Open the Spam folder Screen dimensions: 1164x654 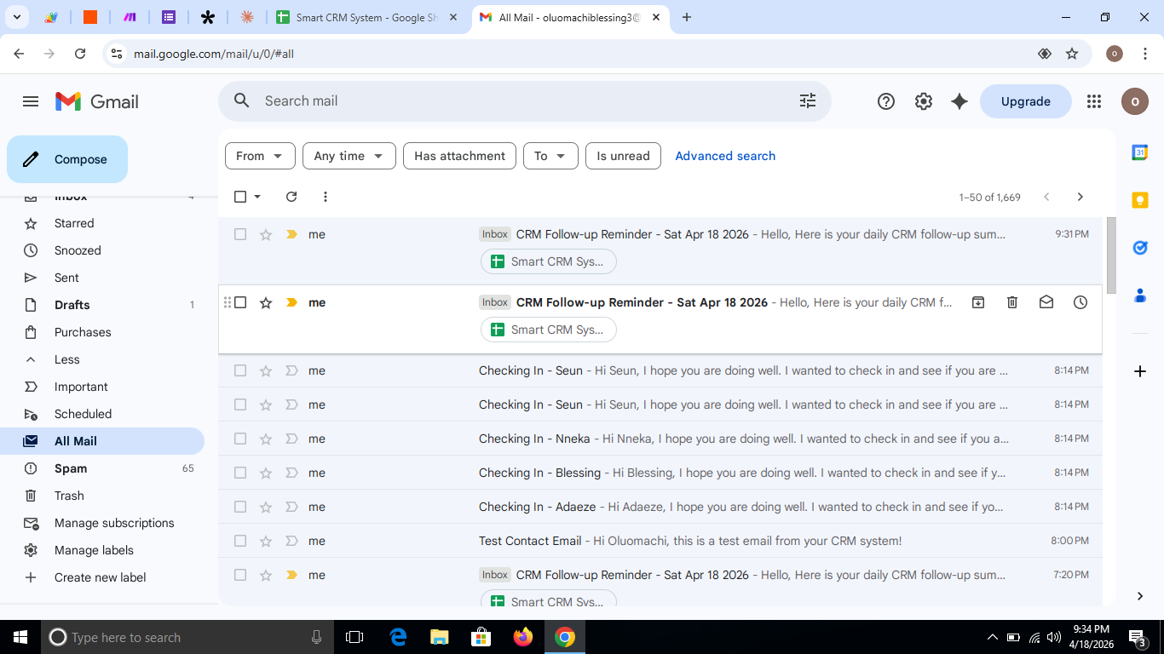coord(72,468)
